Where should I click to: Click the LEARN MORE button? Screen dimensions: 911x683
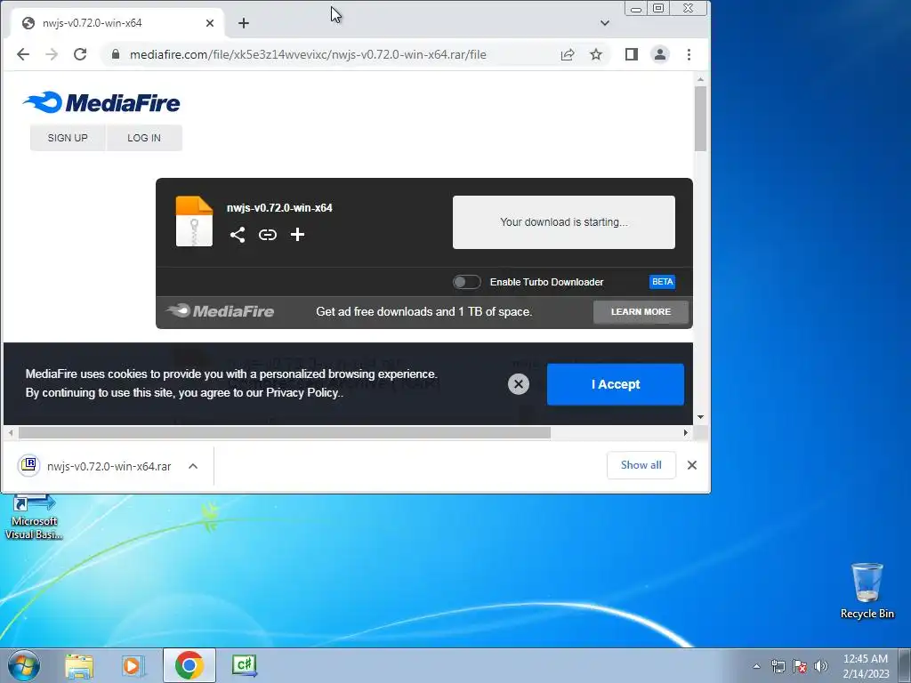coord(641,312)
